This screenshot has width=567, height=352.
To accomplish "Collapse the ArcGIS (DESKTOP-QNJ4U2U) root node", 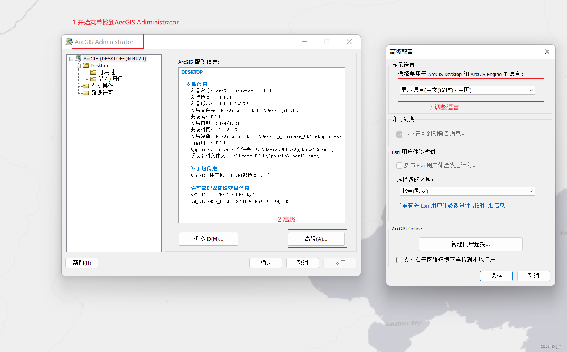I will [71, 59].
